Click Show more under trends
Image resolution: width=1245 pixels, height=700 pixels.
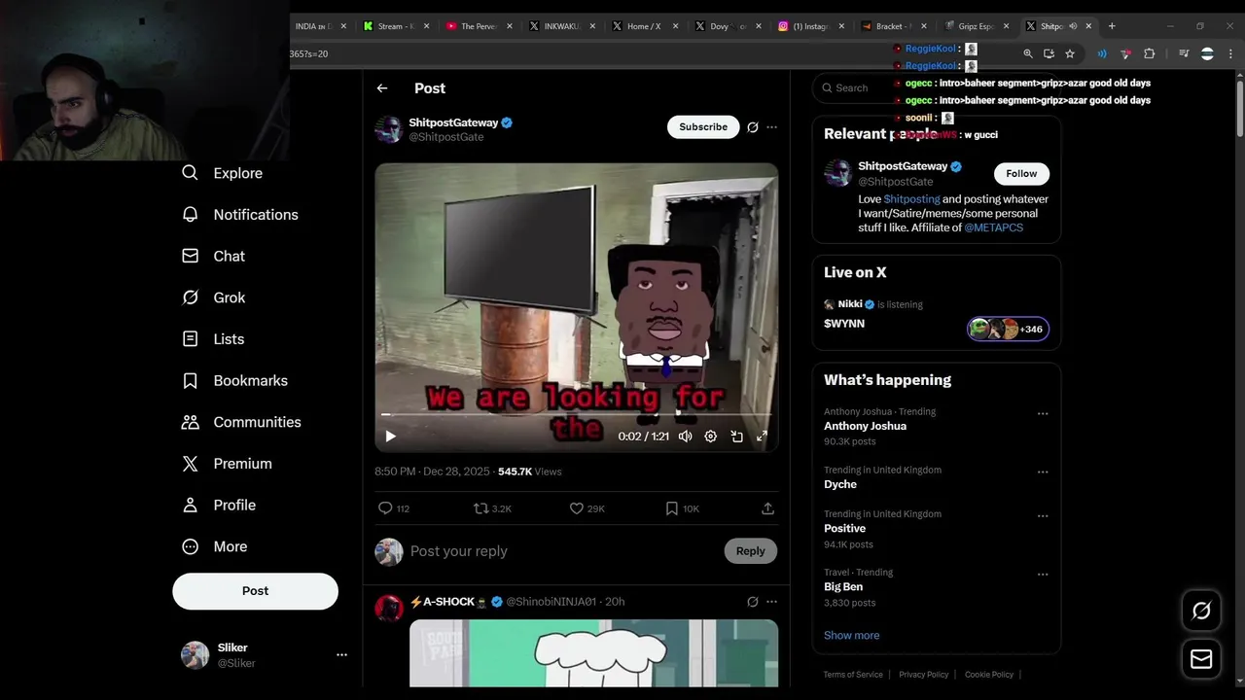[x=852, y=635]
